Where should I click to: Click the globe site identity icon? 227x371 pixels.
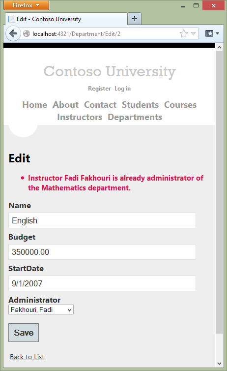pyautogui.click(x=27, y=33)
